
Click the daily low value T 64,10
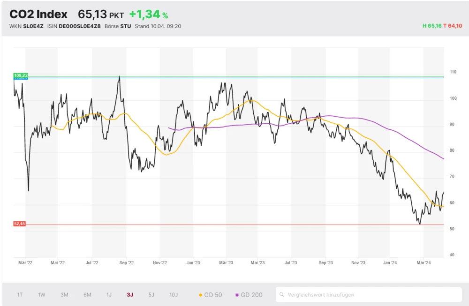(453, 26)
